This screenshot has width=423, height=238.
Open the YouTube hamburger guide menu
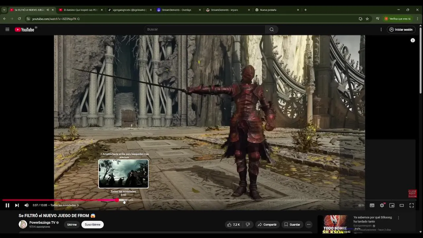click(x=7, y=29)
